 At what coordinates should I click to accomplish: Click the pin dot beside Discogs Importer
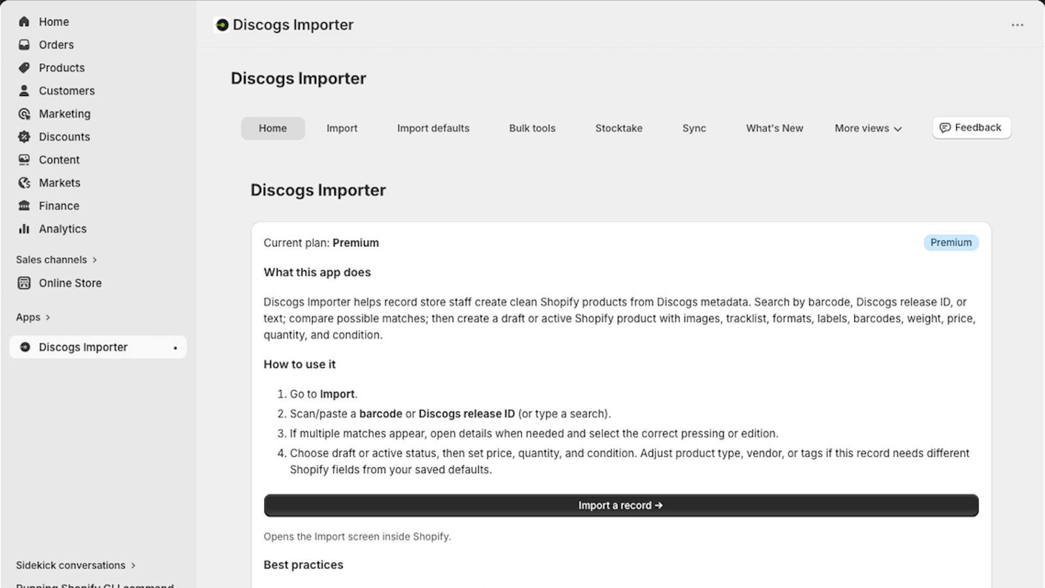175,348
